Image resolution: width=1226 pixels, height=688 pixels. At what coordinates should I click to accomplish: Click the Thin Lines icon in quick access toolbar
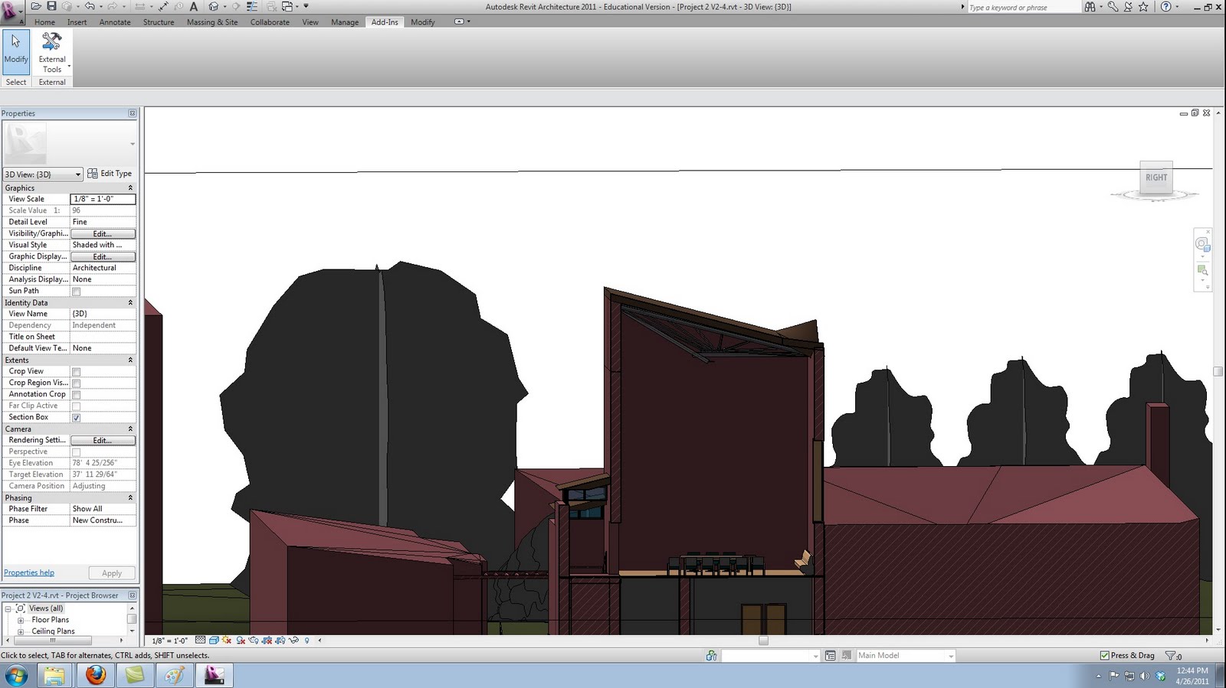coord(251,6)
